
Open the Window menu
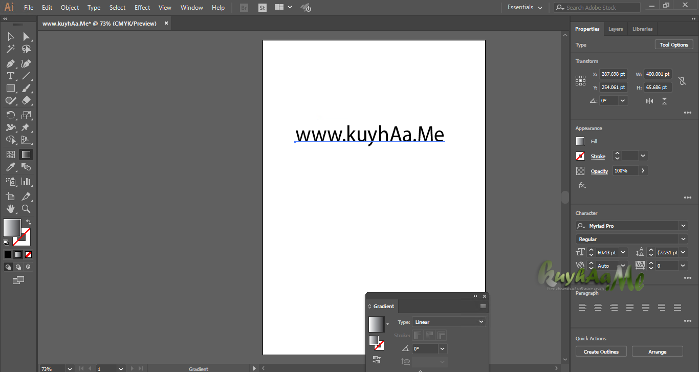192,7
